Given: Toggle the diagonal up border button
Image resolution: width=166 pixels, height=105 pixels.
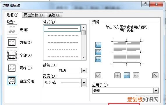Looking at the screenshot, I should click(x=98, y=75).
